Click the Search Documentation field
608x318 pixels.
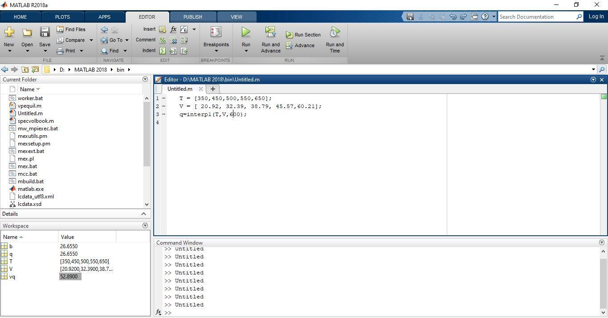coord(537,17)
